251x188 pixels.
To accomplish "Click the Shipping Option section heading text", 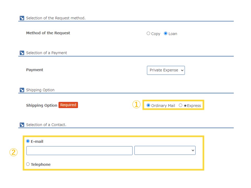I will 40,90.
